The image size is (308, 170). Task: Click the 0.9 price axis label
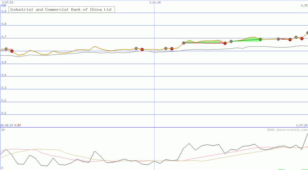(4, 11)
